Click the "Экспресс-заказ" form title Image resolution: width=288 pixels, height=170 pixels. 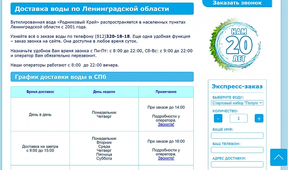(237, 87)
